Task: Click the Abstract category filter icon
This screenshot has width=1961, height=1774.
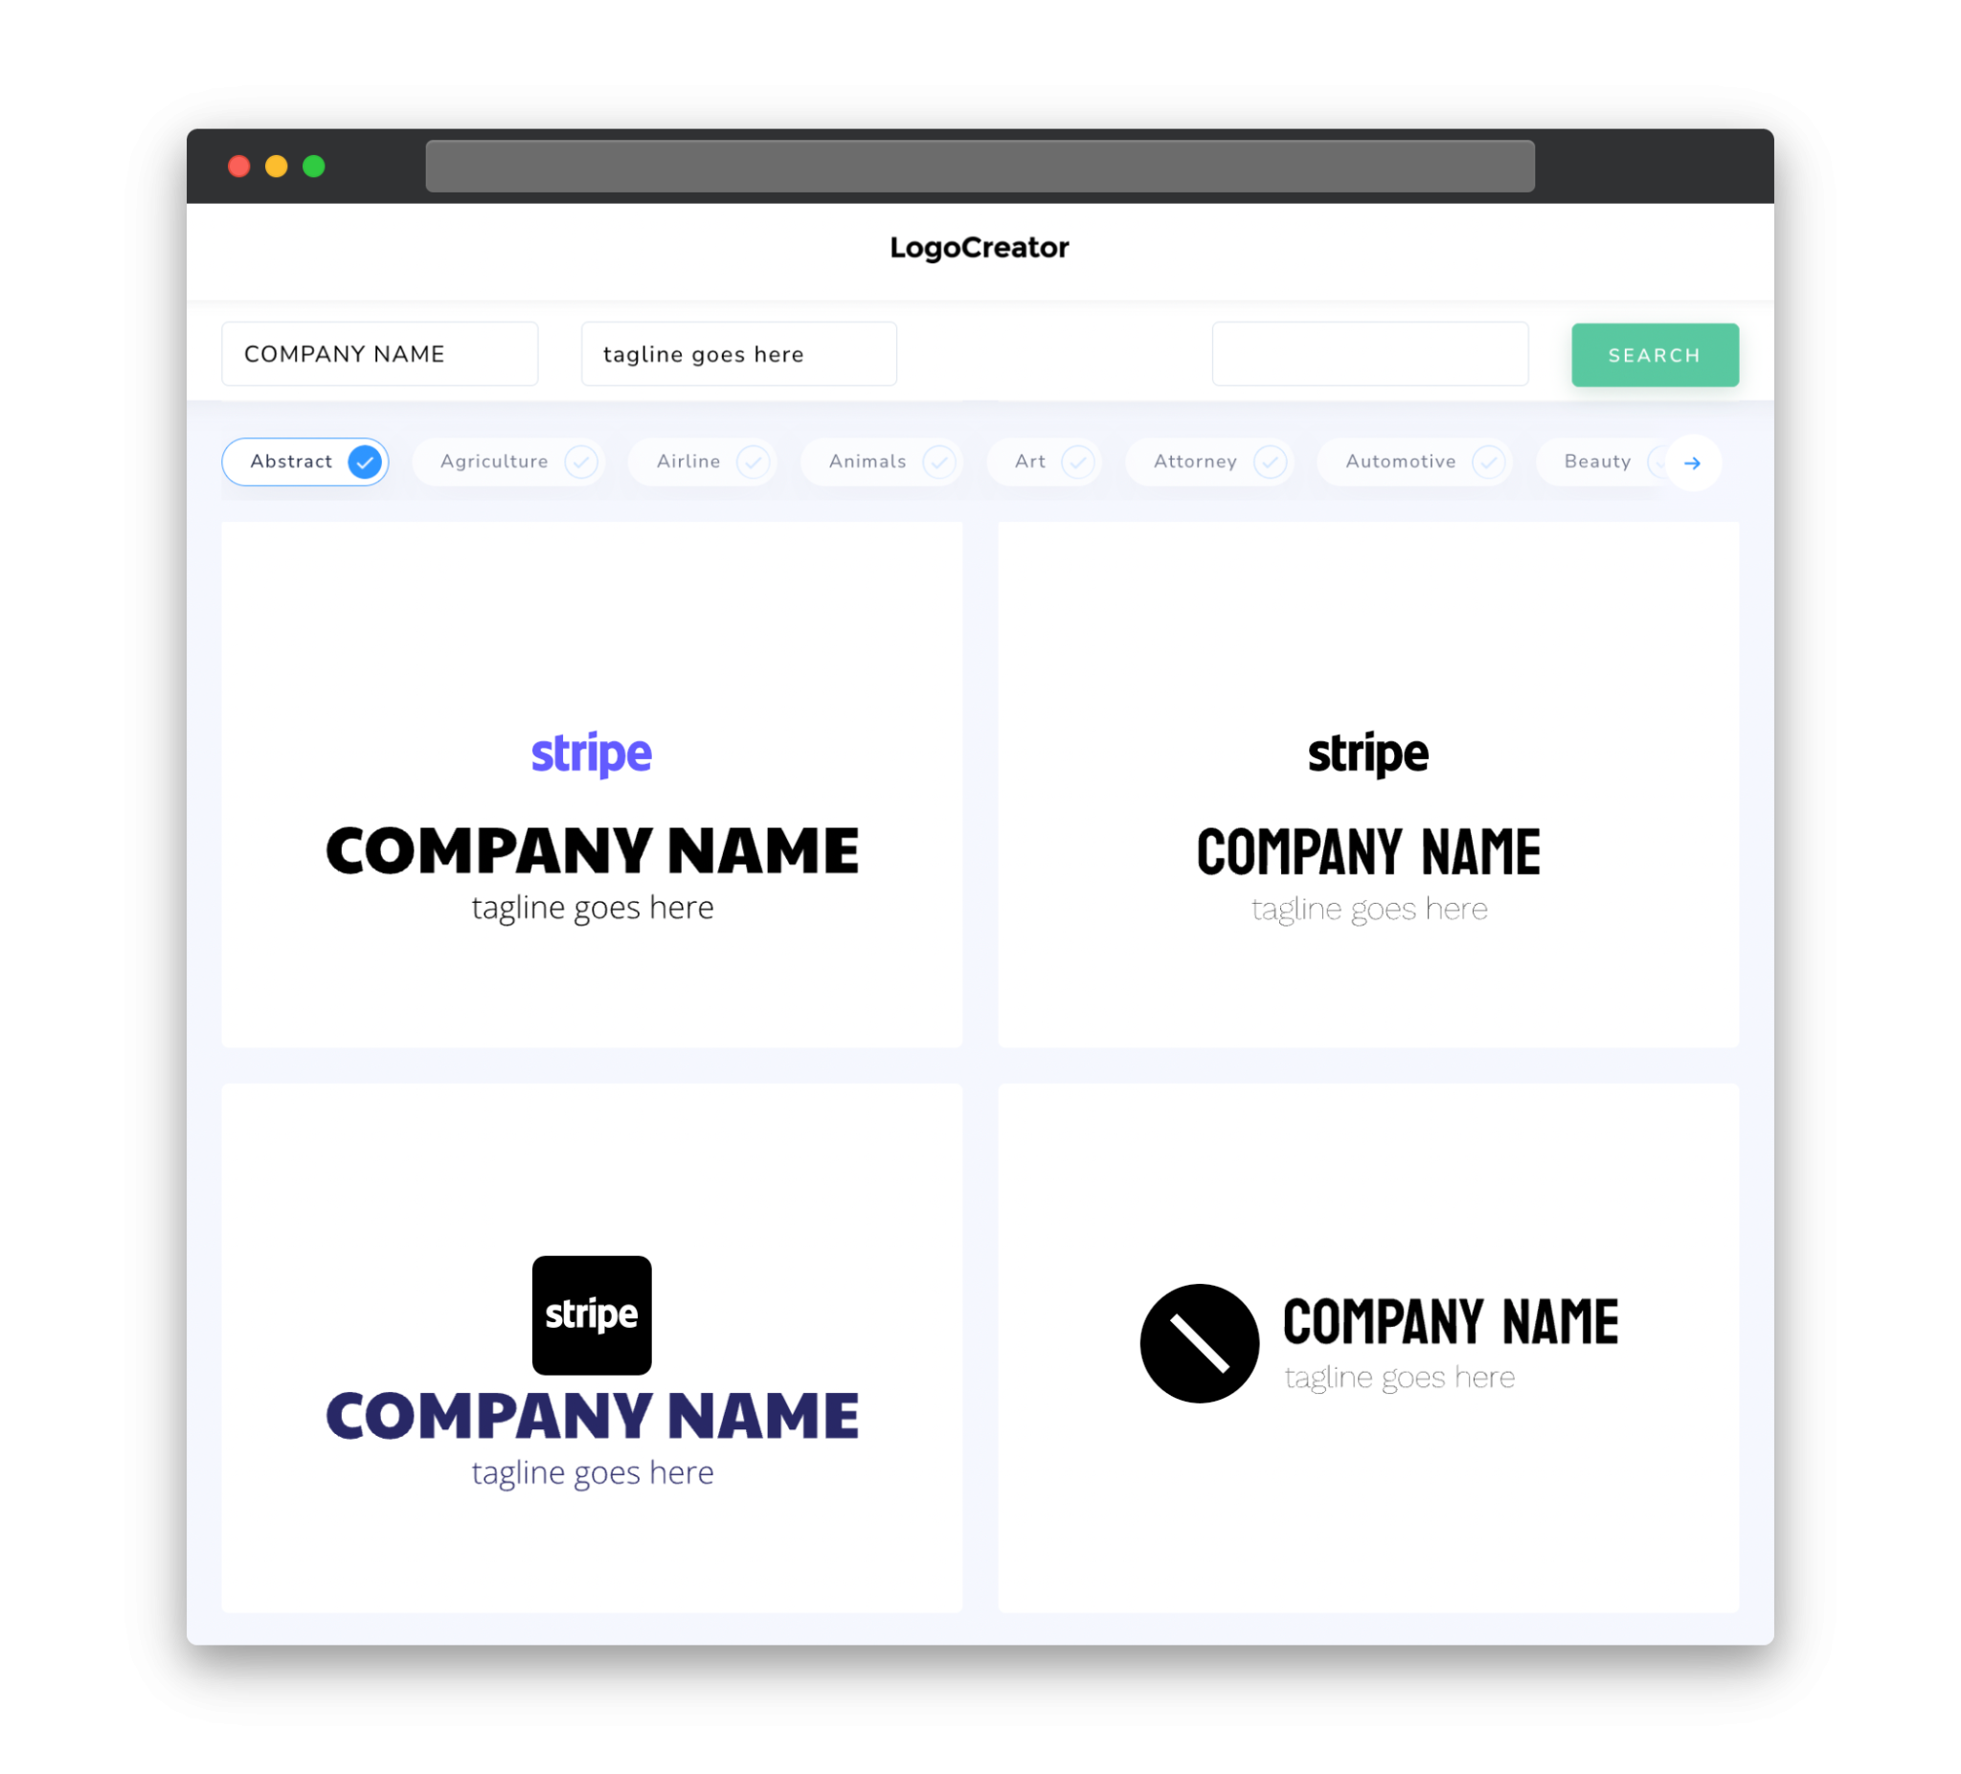Action: pyautogui.click(x=366, y=461)
